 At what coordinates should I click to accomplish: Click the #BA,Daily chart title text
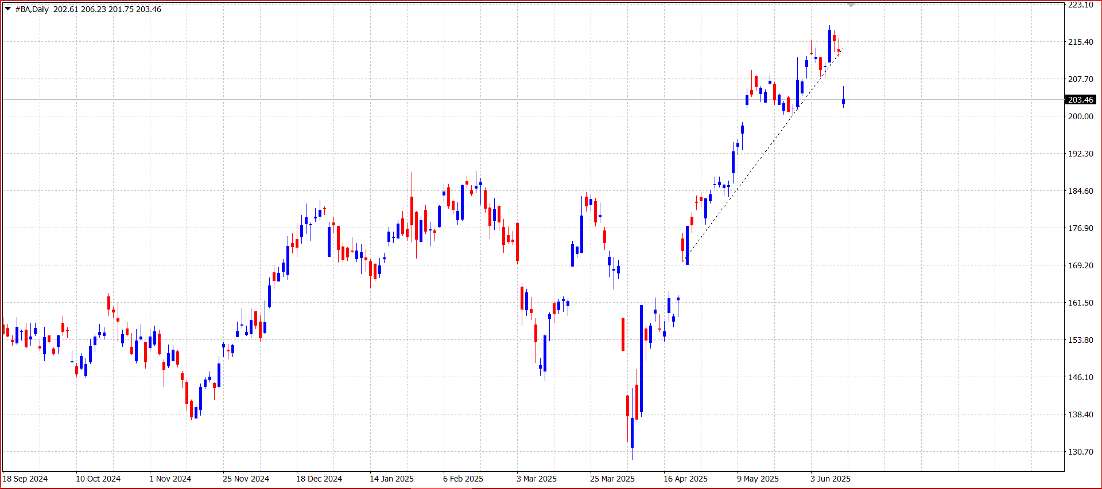32,9
